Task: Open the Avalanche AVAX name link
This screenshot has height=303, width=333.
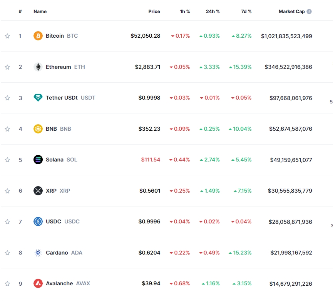Action: (x=59, y=283)
